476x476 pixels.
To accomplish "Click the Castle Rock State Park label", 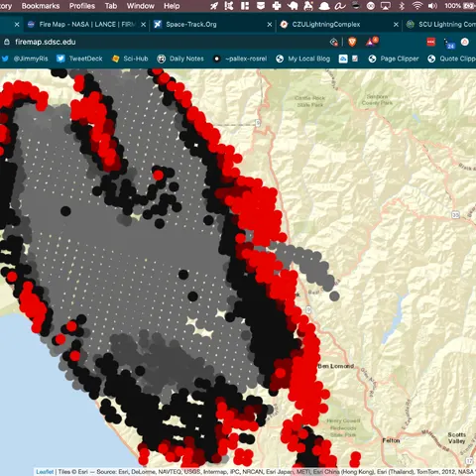I will (310, 101).
